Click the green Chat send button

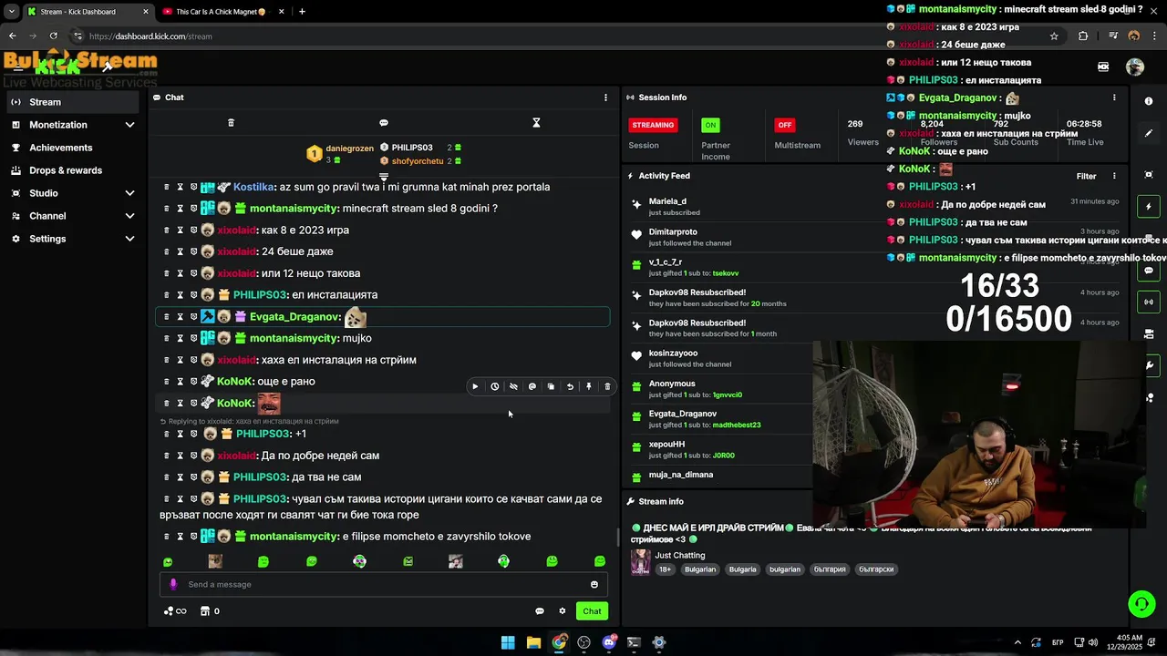(x=593, y=611)
